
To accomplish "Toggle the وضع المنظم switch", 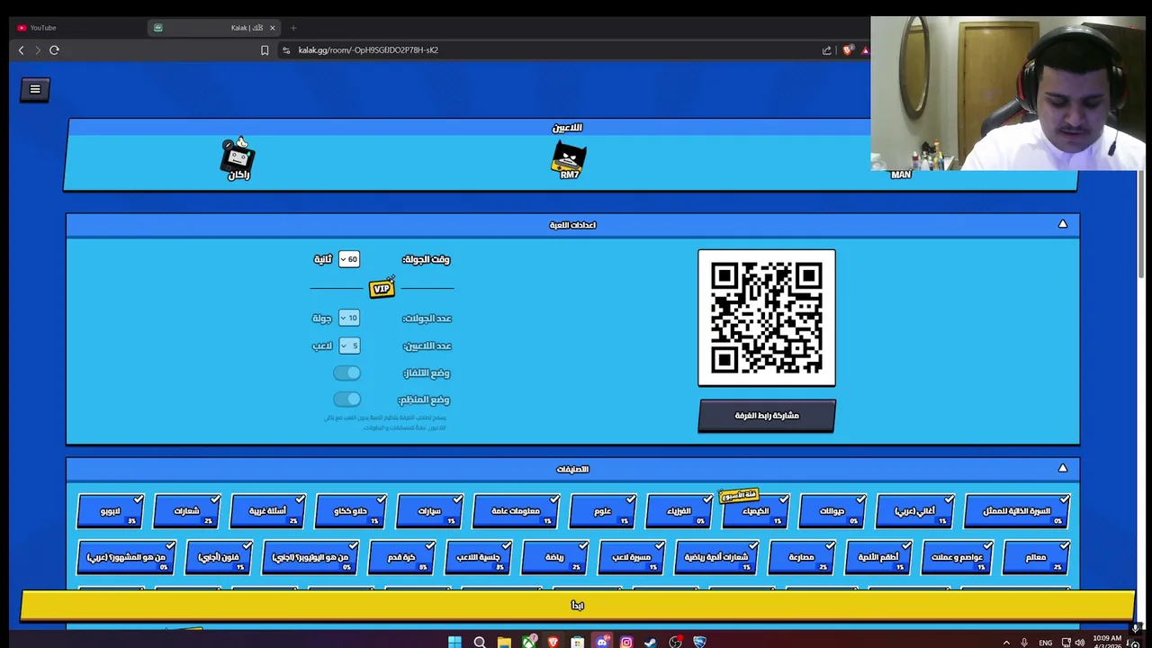I will point(346,400).
